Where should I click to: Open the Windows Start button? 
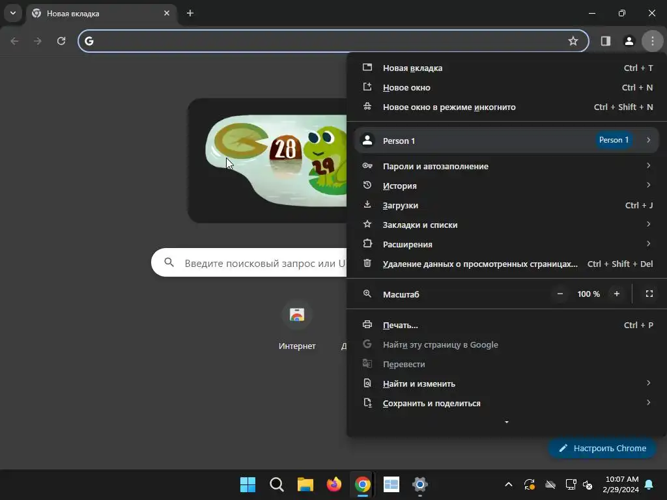pos(248,484)
